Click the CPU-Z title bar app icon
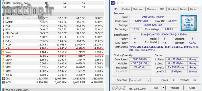Viewport: 202px width, 91px height. [x=113, y=3]
